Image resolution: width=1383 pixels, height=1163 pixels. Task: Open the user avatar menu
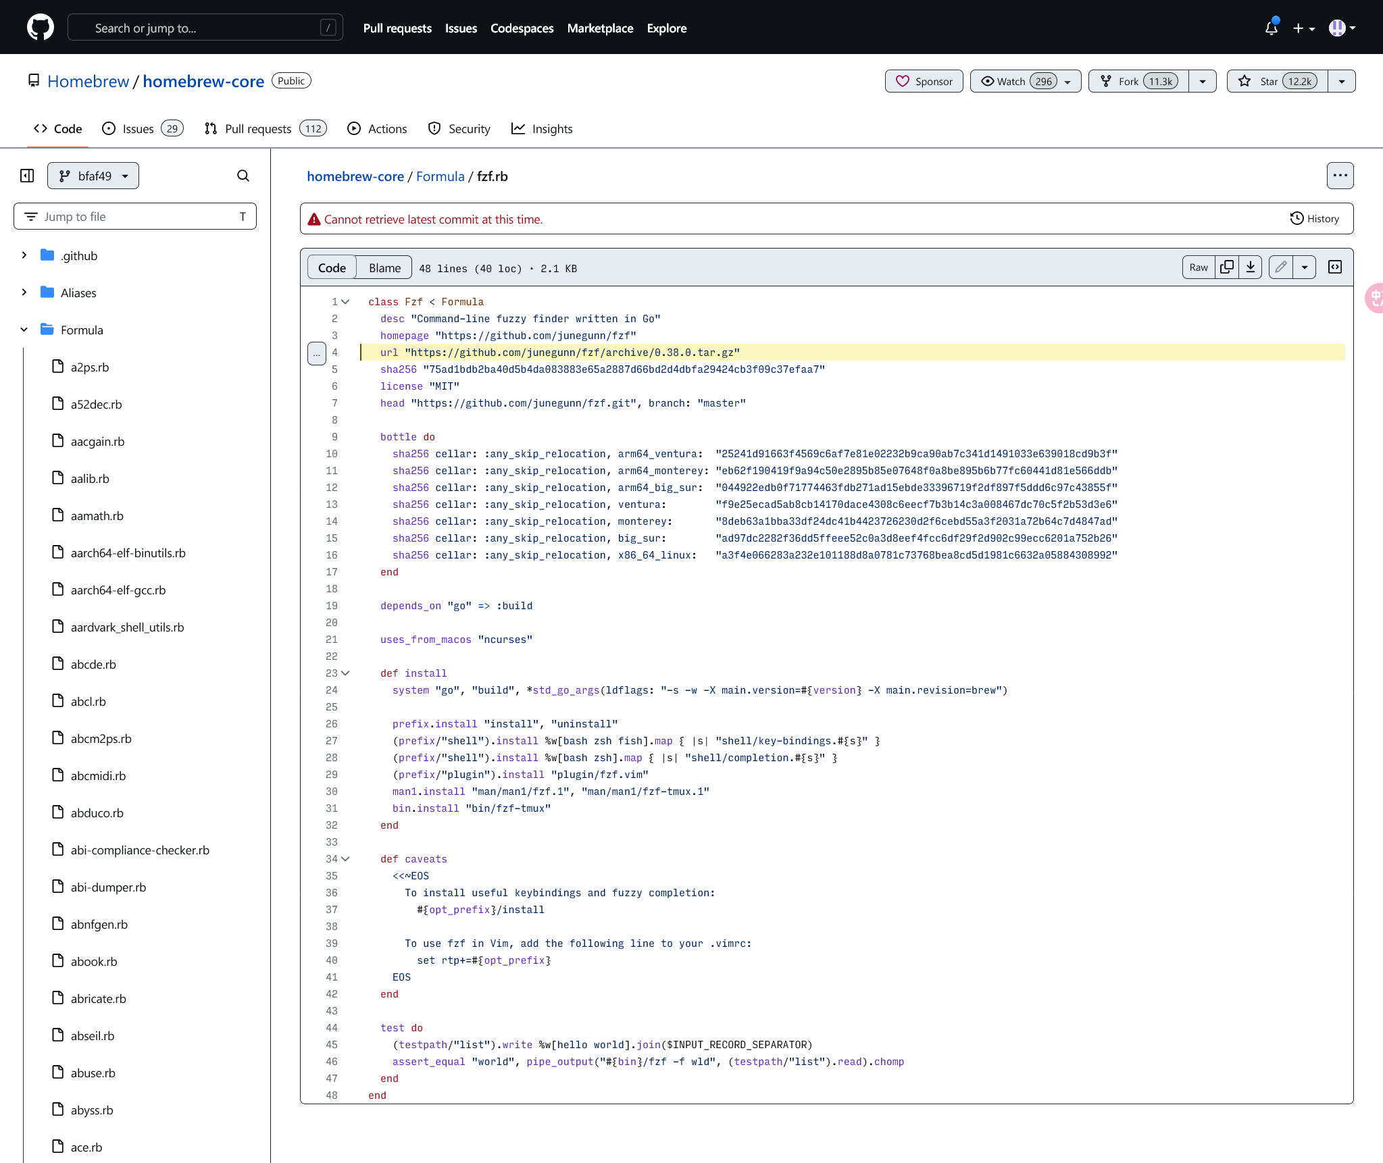pos(1342,28)
